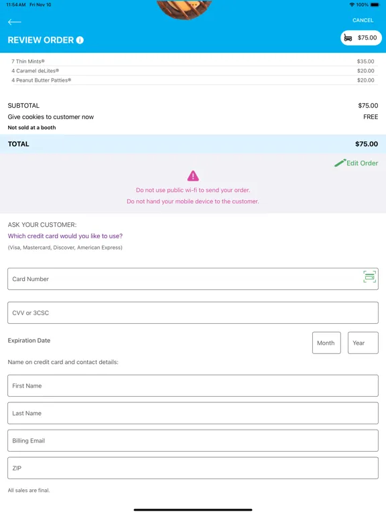
Task: Open the expiration Month dropdown
Action: tap(326, 343)
